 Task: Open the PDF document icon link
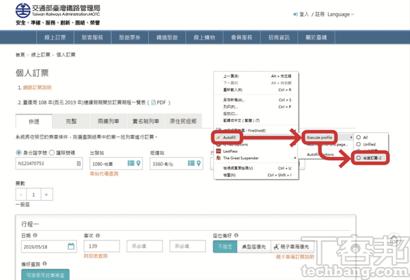(x=154, y=102)
